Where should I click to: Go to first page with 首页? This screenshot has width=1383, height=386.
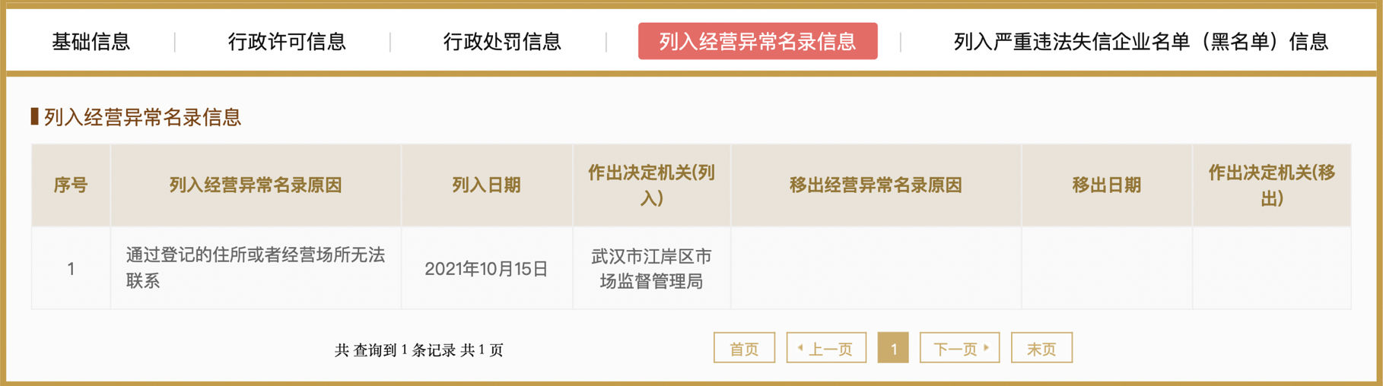point(744,349)
